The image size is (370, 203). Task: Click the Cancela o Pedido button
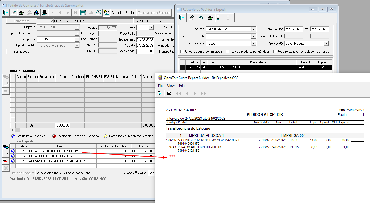click(x=123, y=13)
